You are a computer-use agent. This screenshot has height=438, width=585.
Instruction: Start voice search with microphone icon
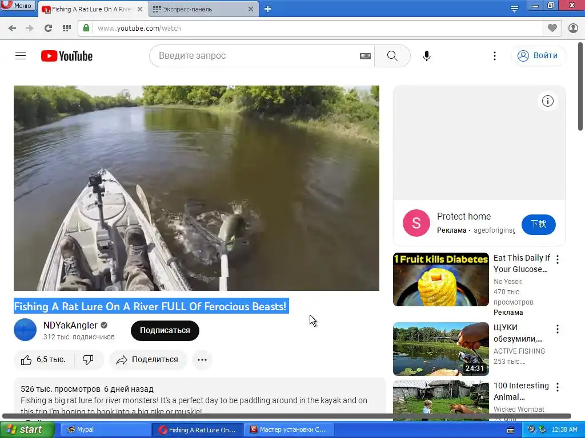click(x=427, y=56)
